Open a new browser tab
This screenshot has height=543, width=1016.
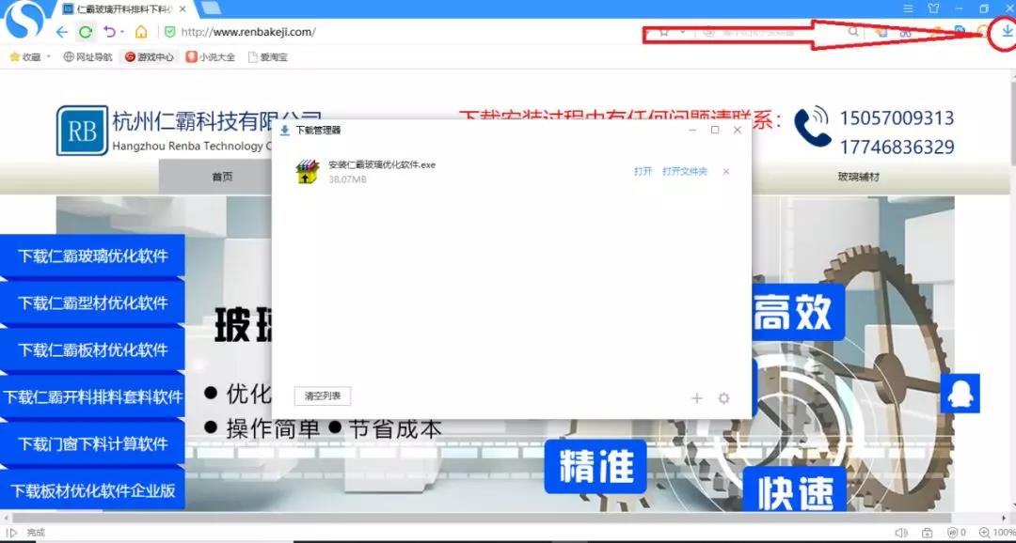point(211,8)
